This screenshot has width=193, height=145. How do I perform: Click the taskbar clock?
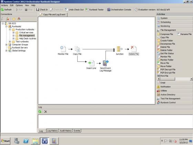point(183,141)
